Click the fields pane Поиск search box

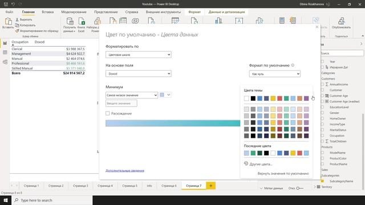click(x=342, y=53)
